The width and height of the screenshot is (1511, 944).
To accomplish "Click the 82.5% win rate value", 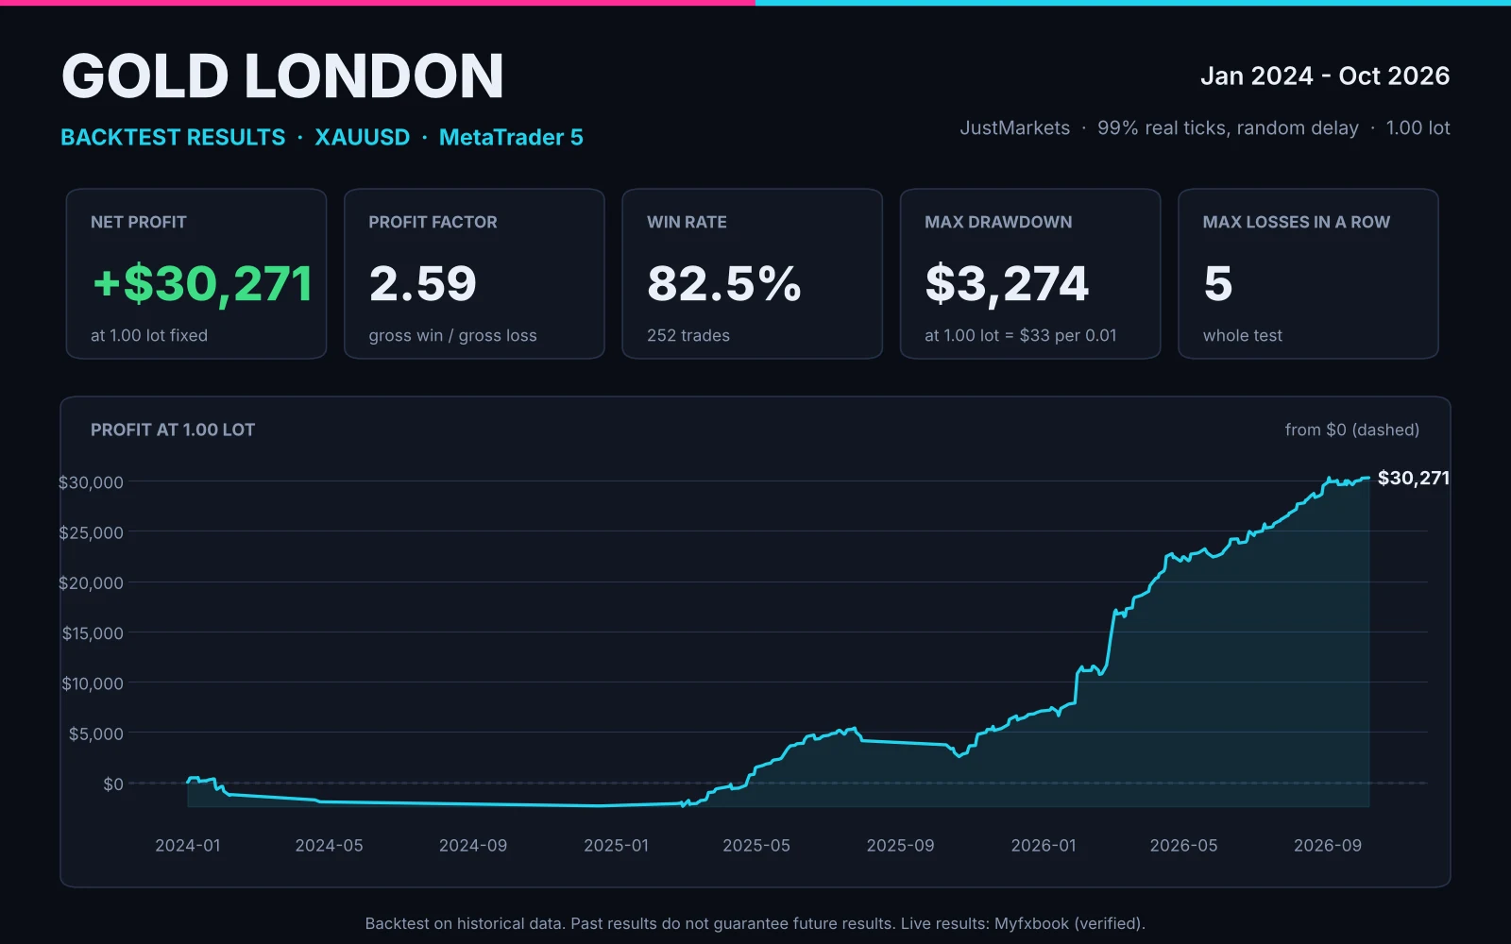I will pos(724,284).
